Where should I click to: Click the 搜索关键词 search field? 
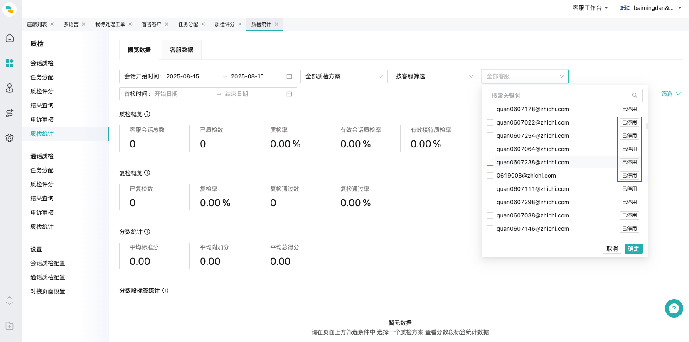(x=565, y=95)
